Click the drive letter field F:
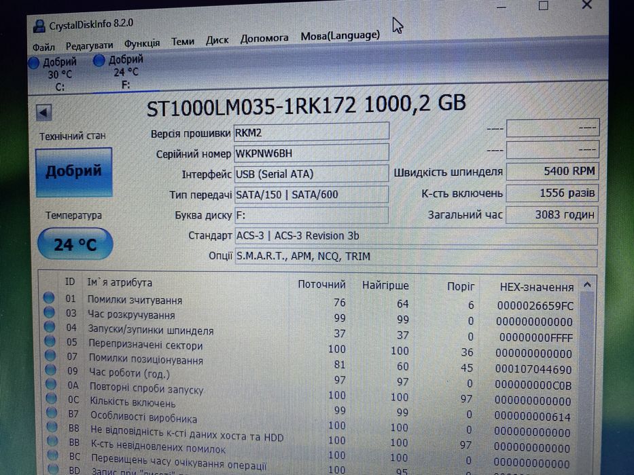 click(311, 215)
